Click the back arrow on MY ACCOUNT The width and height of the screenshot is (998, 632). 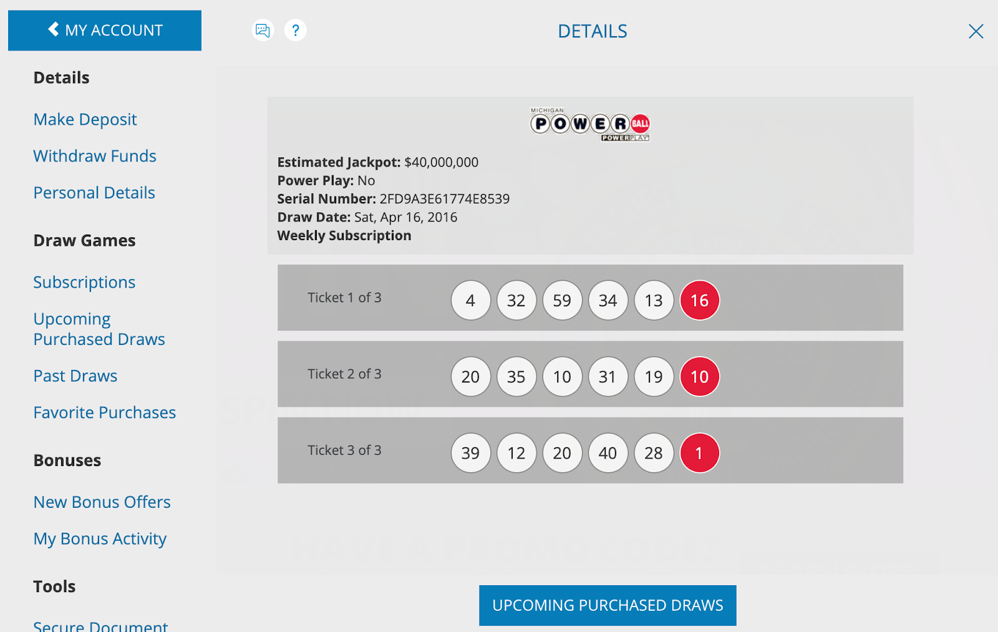click(x=53, y=29)
